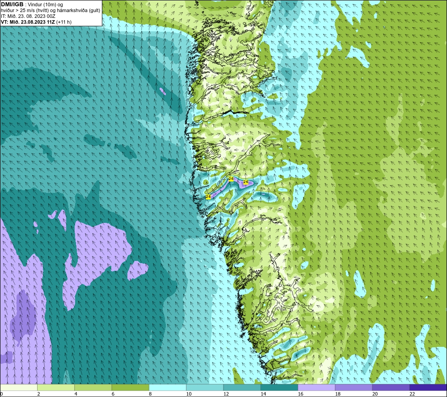Click the legend scale number 0
Image resolution: width=447 pixels, height=397 pixels.
(1, 394)
